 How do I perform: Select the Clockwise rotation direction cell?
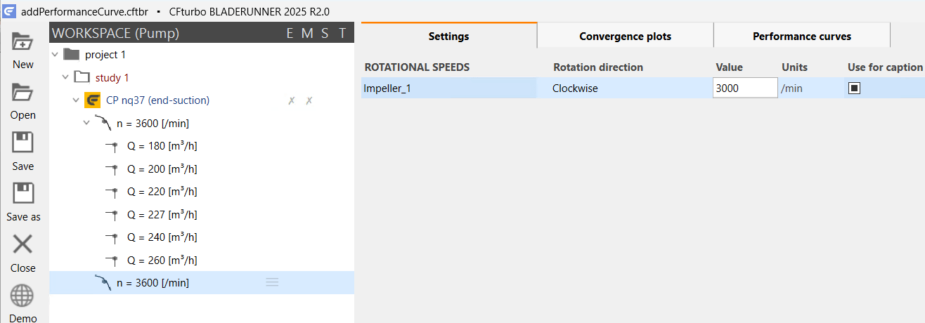coord(575,88)
